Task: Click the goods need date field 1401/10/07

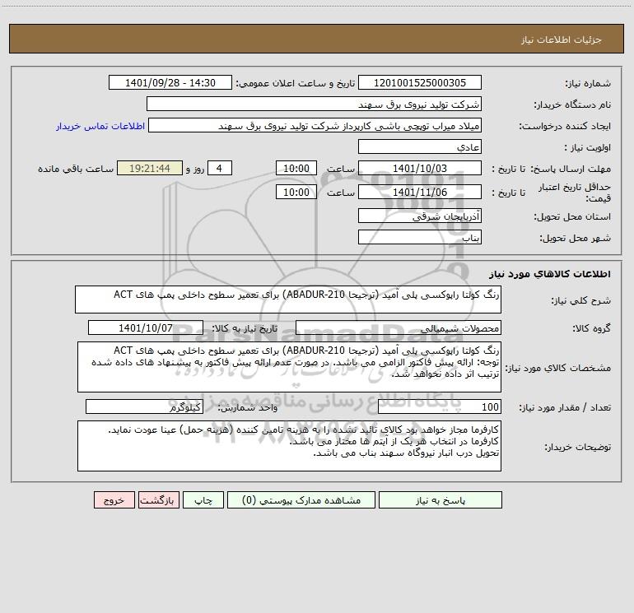Action: tap(146, 328)
